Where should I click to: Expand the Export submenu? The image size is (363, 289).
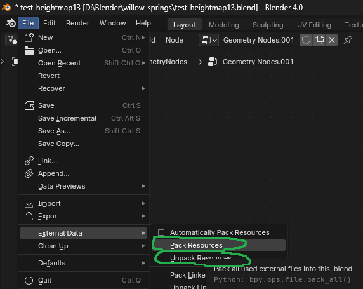84,216
